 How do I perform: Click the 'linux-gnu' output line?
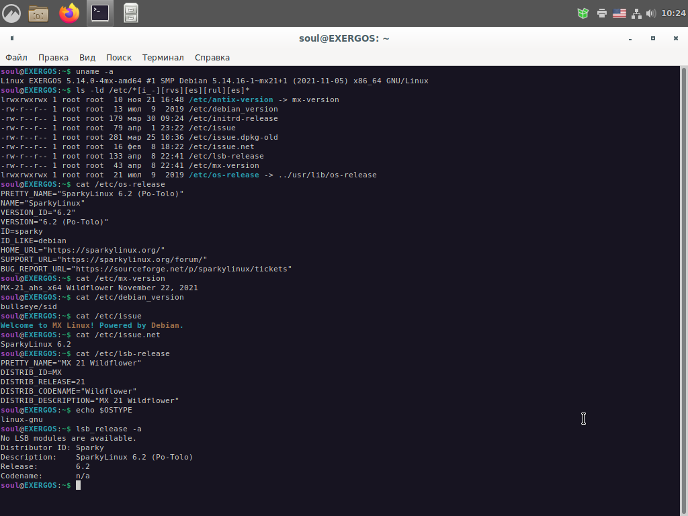tap(21, 419)
